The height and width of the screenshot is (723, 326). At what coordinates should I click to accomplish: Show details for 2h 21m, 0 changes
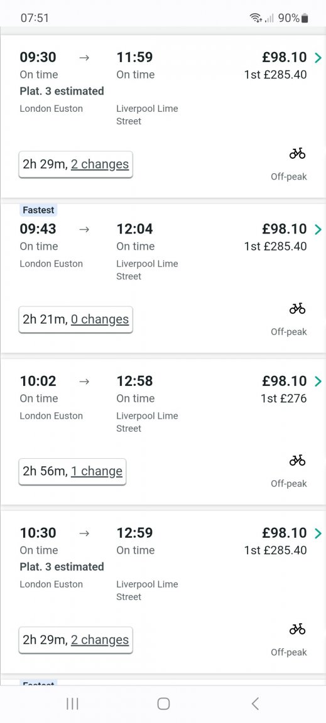[76, 319]
